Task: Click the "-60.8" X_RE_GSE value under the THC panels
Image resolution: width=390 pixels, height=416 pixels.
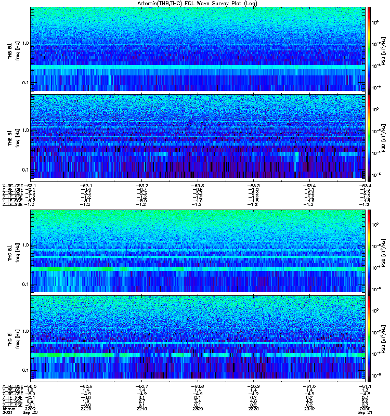Action: coord(198,386)
